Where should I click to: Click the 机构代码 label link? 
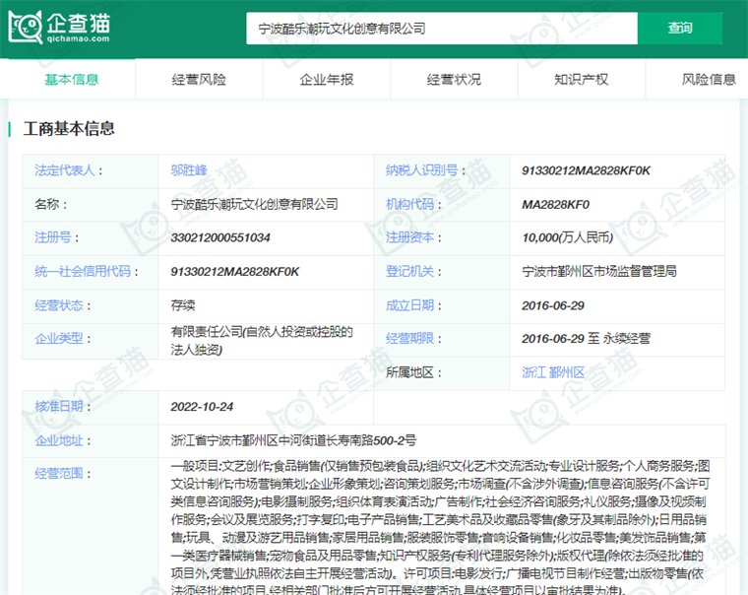(x=409, y=204)
